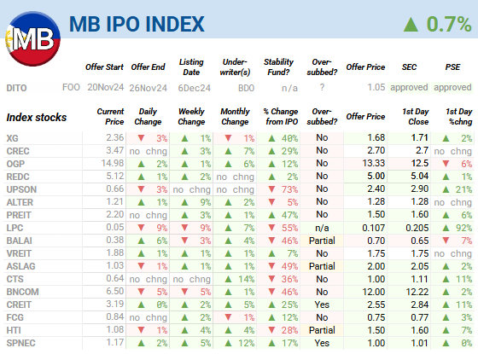Click the MB IPO INDEX title
The image size is (478, 354).
click(137, 24)
